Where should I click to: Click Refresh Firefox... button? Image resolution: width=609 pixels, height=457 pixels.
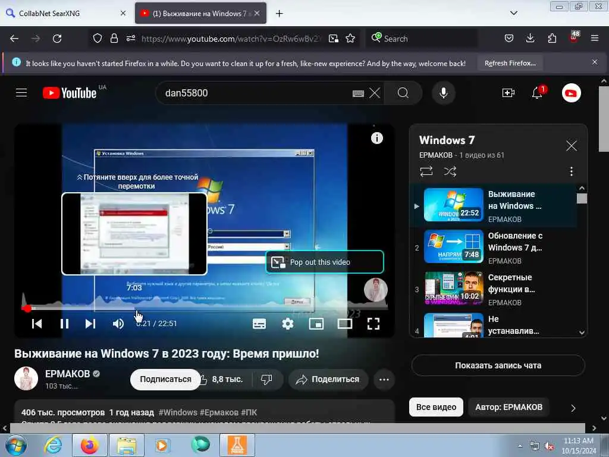click(510, 63)
